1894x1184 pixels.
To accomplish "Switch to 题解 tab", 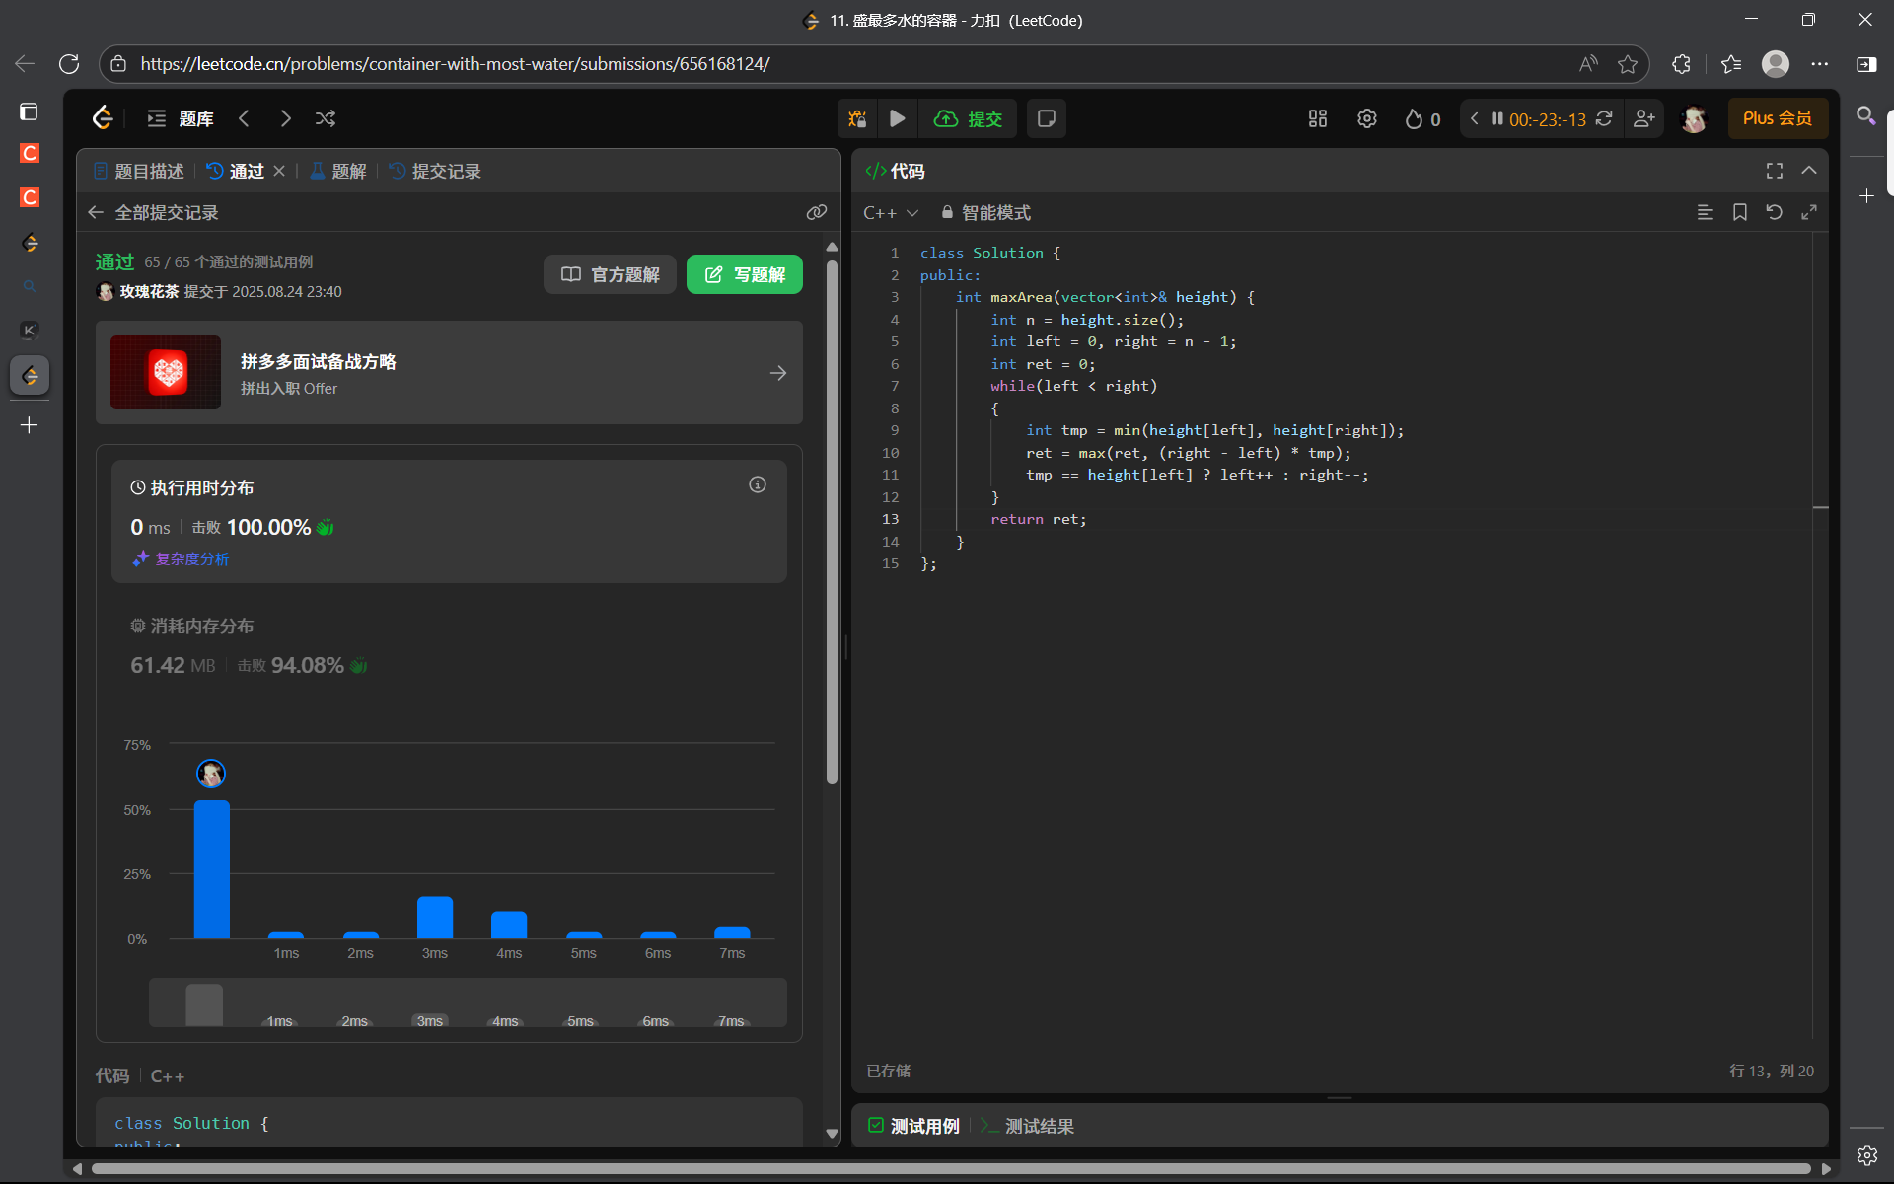I will (338, 171).
